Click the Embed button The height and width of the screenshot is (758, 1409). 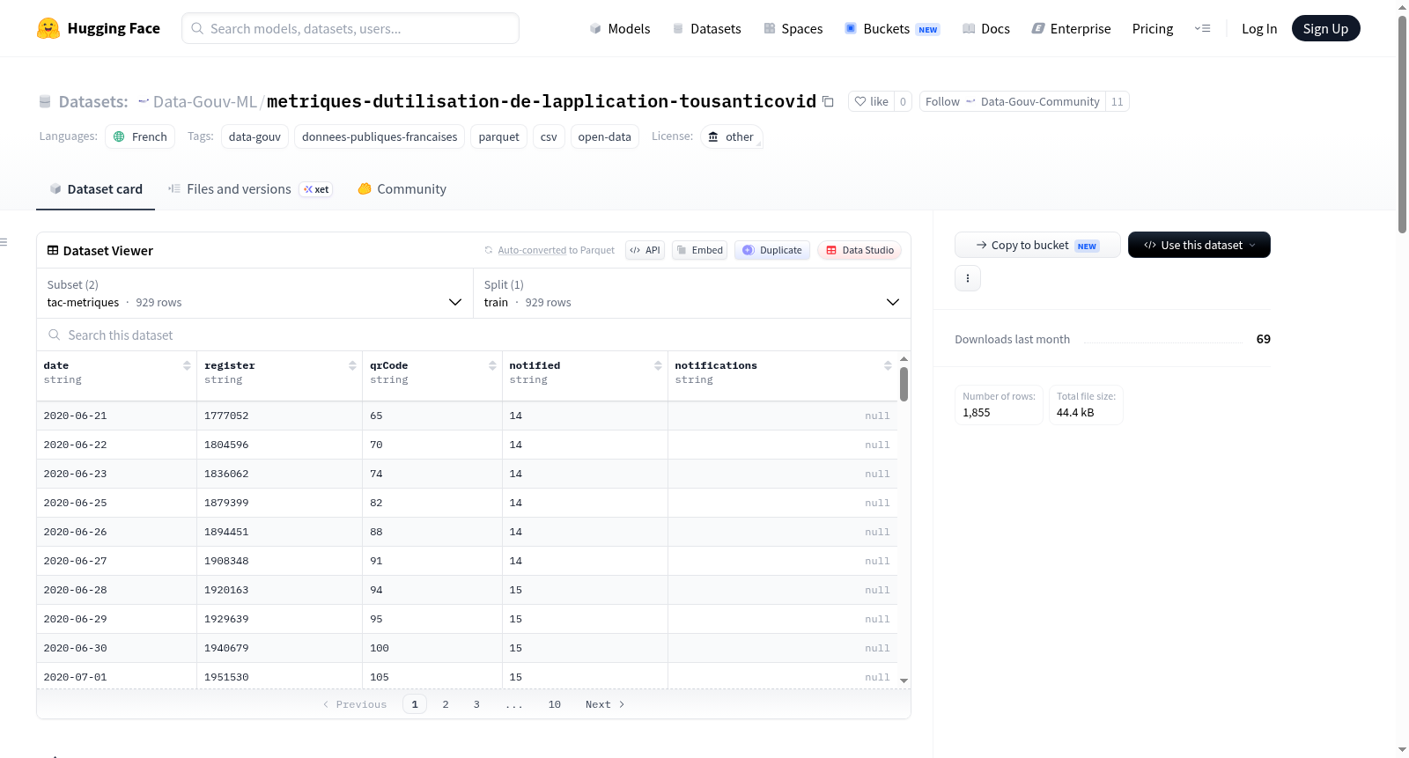(x=699, y=250)
